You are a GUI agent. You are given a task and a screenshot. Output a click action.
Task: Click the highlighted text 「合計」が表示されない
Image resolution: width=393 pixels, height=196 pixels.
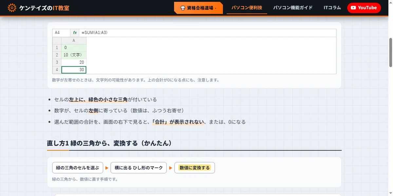(178, 122)
